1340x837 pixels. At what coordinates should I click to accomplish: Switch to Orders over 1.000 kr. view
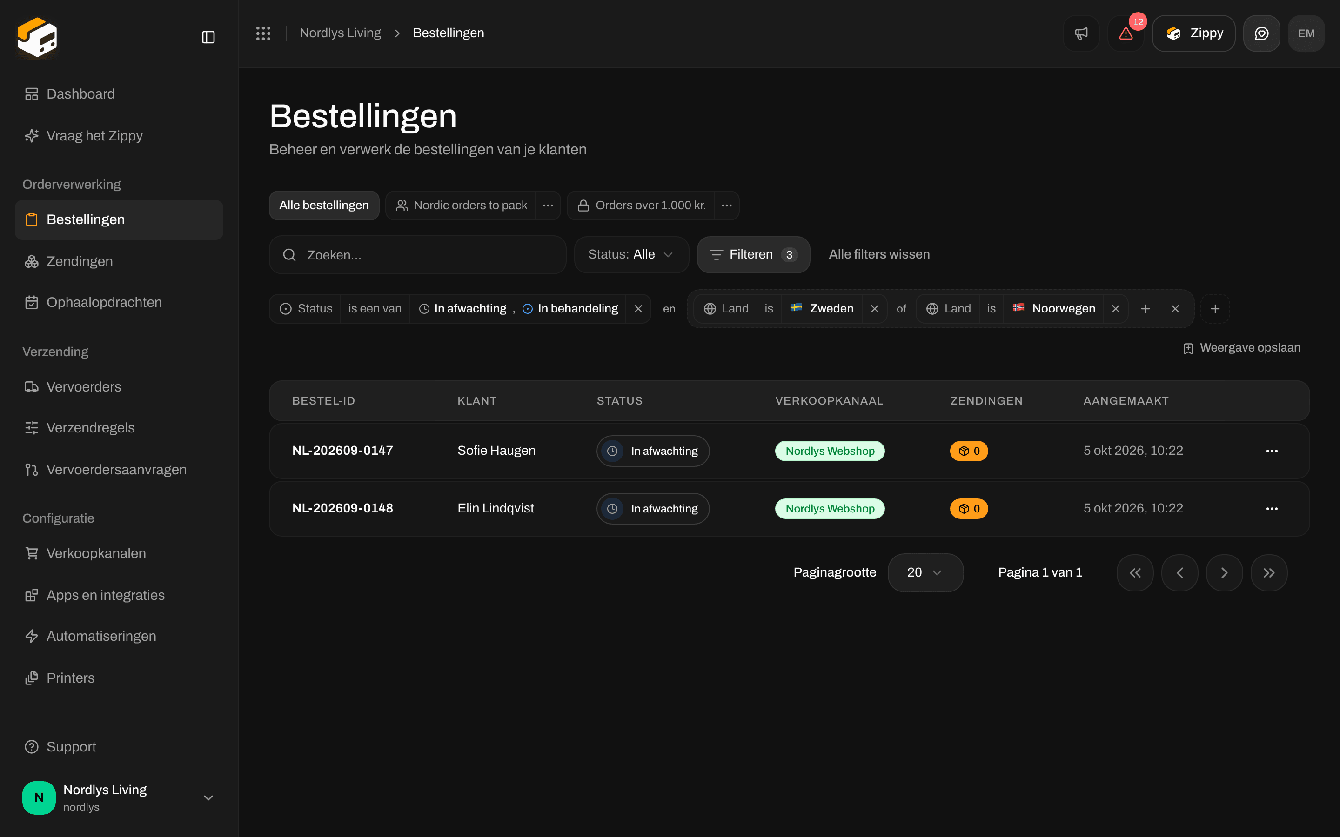(641, 206)
